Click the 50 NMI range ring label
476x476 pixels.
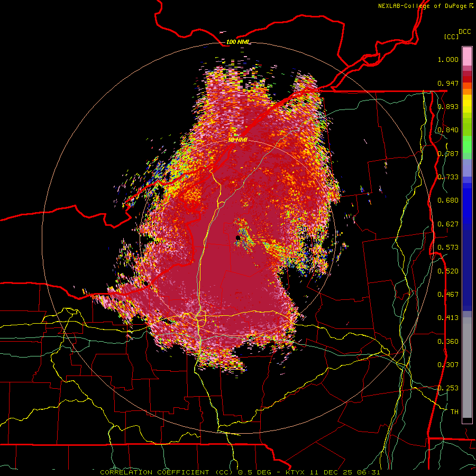[237, 140]
